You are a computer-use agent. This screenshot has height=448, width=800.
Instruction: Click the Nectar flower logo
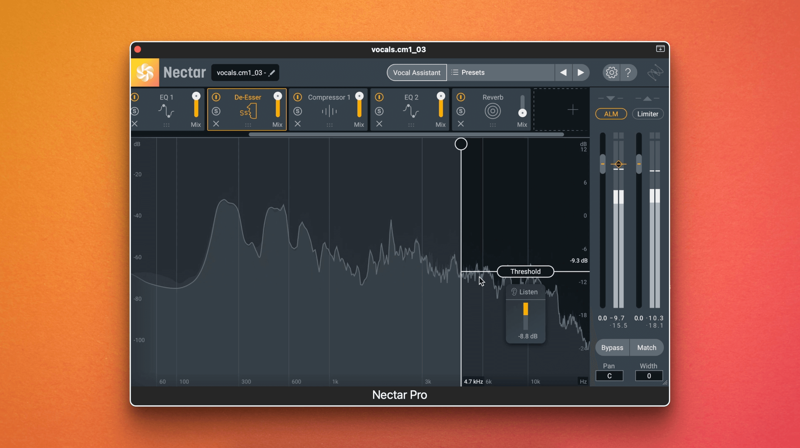tap(145, 72)
